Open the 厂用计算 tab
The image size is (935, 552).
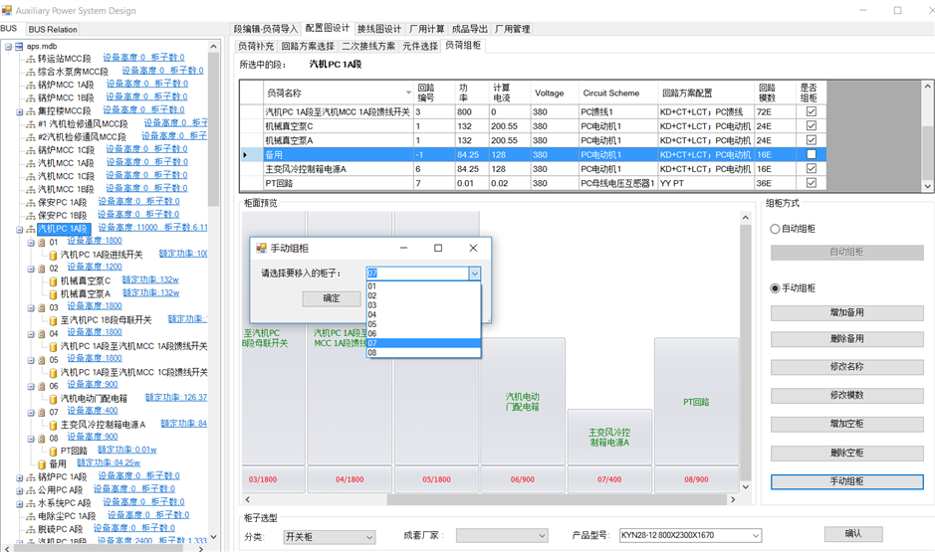(427, 30)
